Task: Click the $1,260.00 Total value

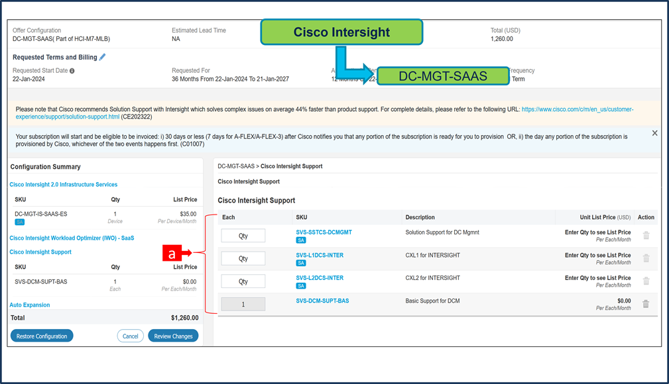Action: point(185,318)
